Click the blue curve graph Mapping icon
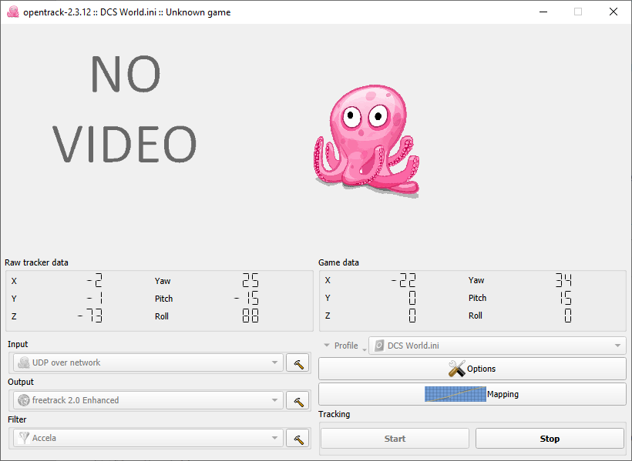Screen dimensions: 632x461 (x=455, y=394)
